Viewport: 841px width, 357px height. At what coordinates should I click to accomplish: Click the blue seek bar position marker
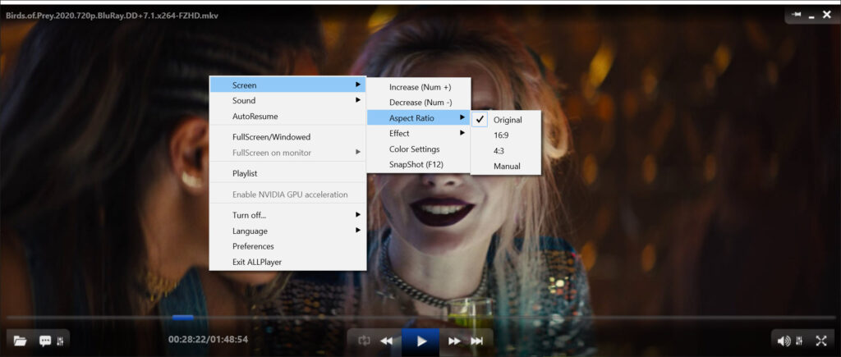pyautogui.click(x=183, y=318)
